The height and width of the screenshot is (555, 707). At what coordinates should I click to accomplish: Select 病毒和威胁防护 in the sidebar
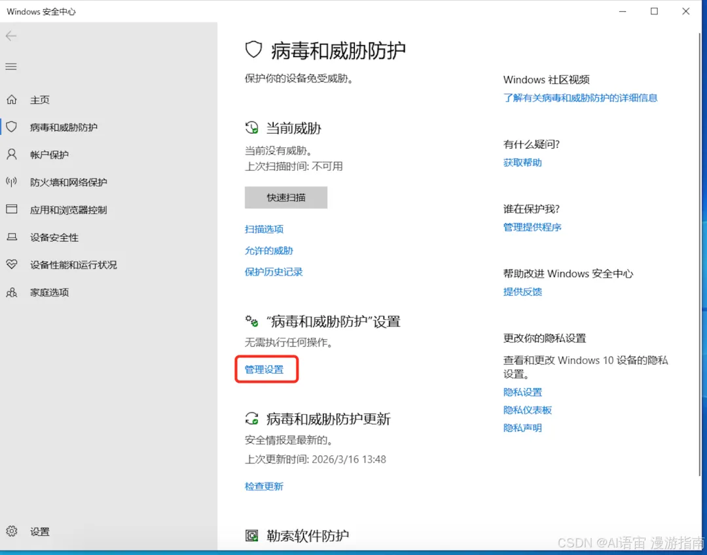coord(63,127)
